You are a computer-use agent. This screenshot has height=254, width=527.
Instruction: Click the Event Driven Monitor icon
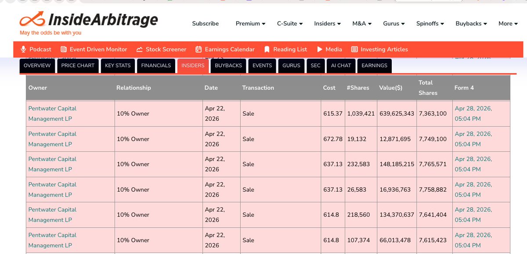pyautogui.click(x=64, y=49)
